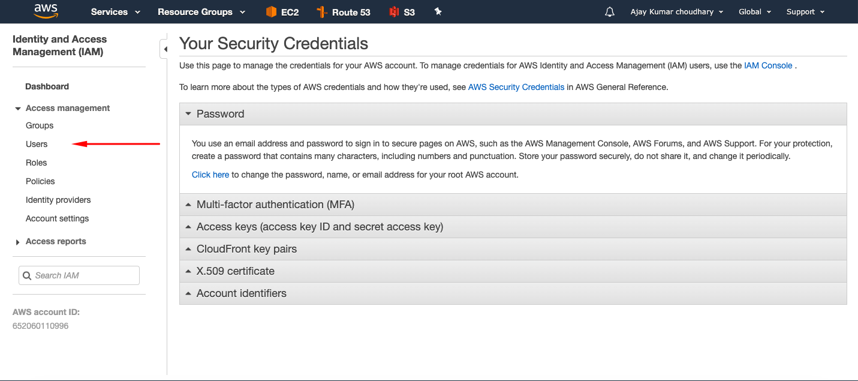Open the AWS Security Credentials link
The image size is (858, 381).
[x=516, y=87]
